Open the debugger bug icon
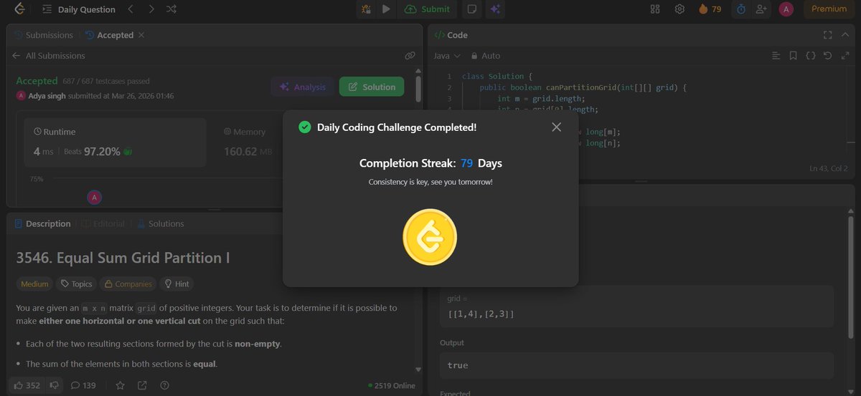 click(366, 9)
